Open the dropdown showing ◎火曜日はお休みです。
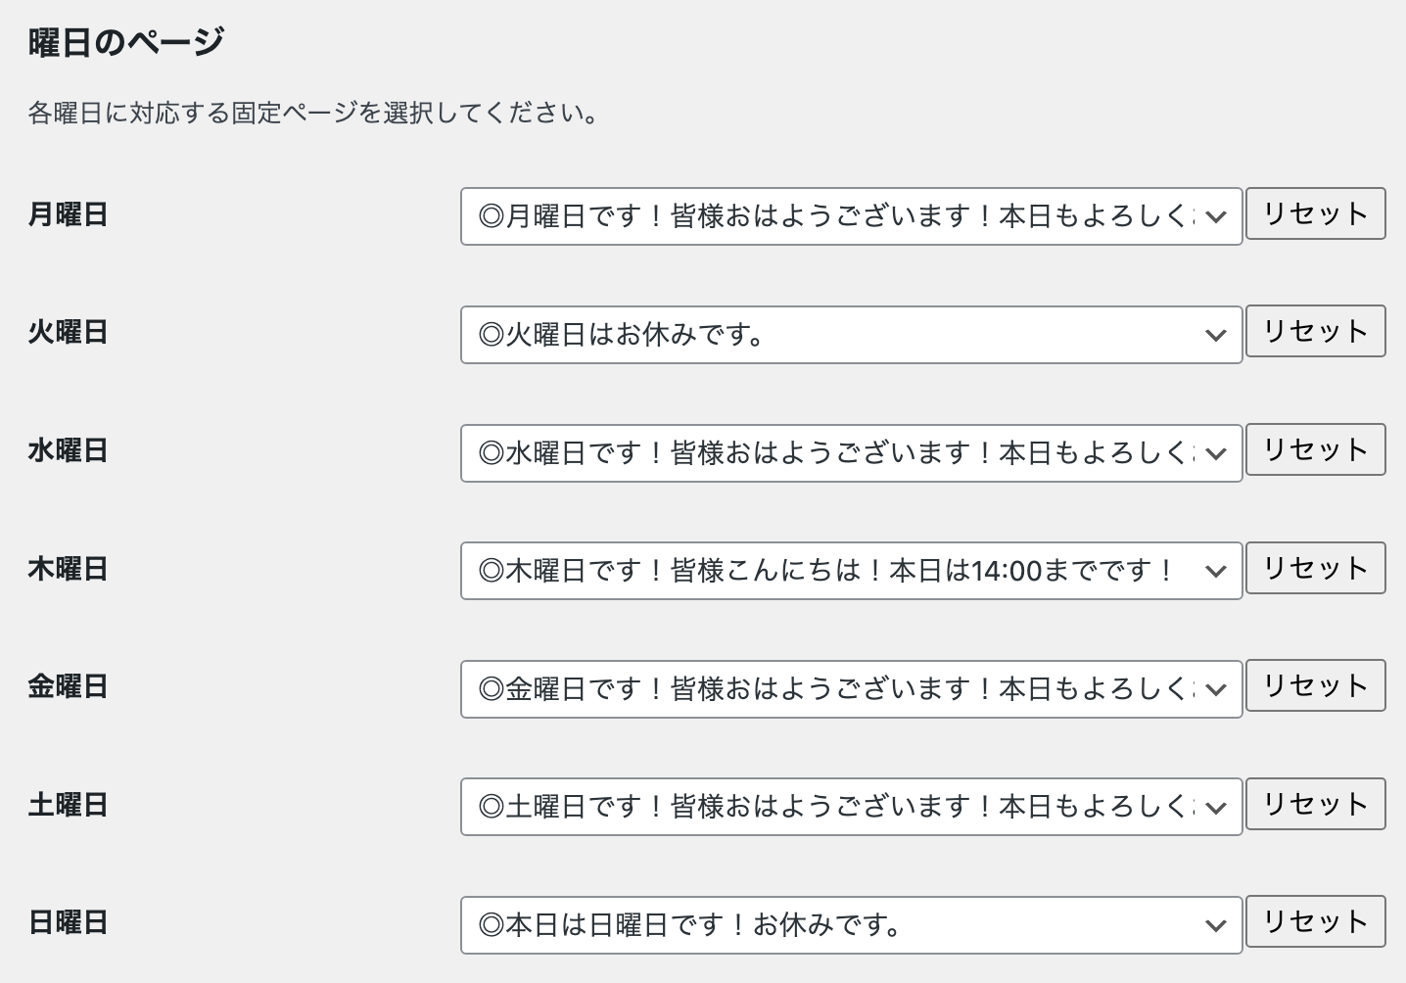This screenshot has width=1406, height=983. (851, 335)
